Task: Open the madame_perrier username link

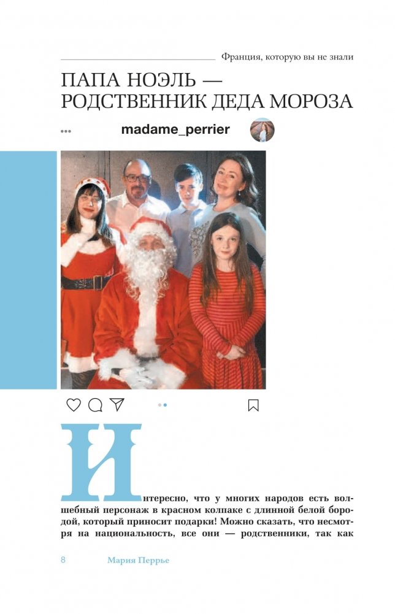Action: coord(175,129)
